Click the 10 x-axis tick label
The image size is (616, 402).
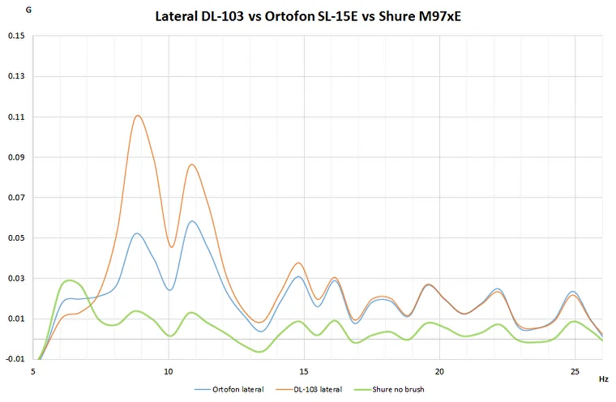[x=169, y=371]
